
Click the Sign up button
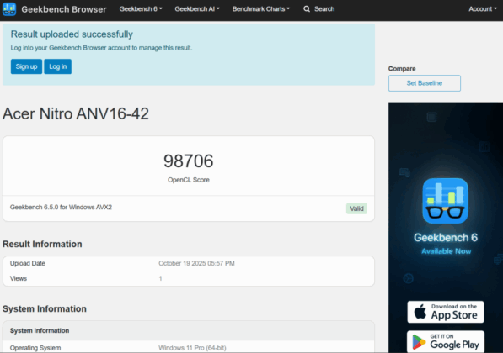point(26,66)
